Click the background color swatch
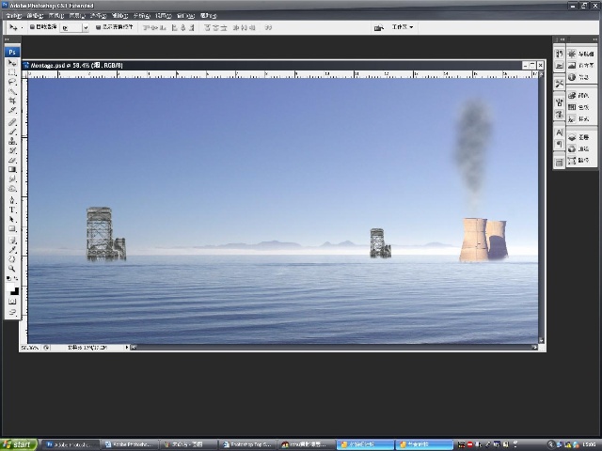The height and width of the screenshot is (451, 602). point(16,292)
